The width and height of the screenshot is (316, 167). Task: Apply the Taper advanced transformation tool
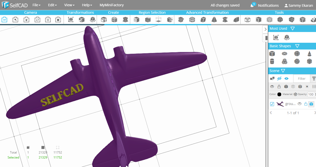tap(214, 19)
